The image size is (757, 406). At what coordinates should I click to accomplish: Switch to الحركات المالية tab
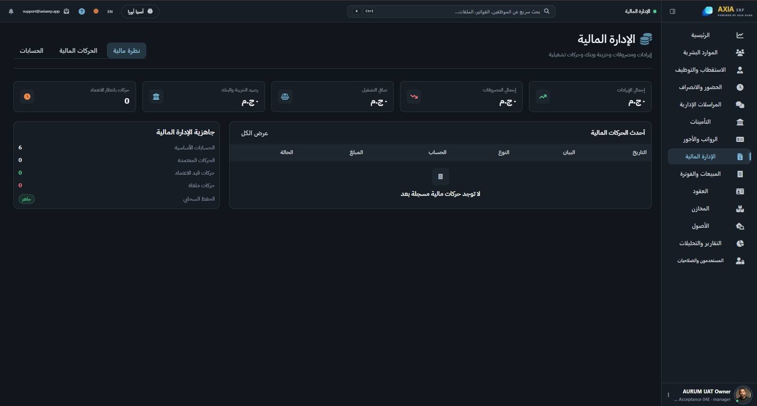point(78,51)
